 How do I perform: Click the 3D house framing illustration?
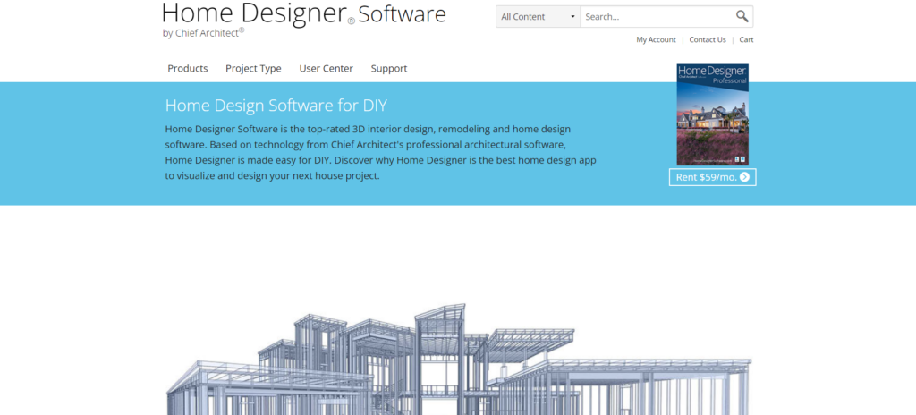pos(458,358)
